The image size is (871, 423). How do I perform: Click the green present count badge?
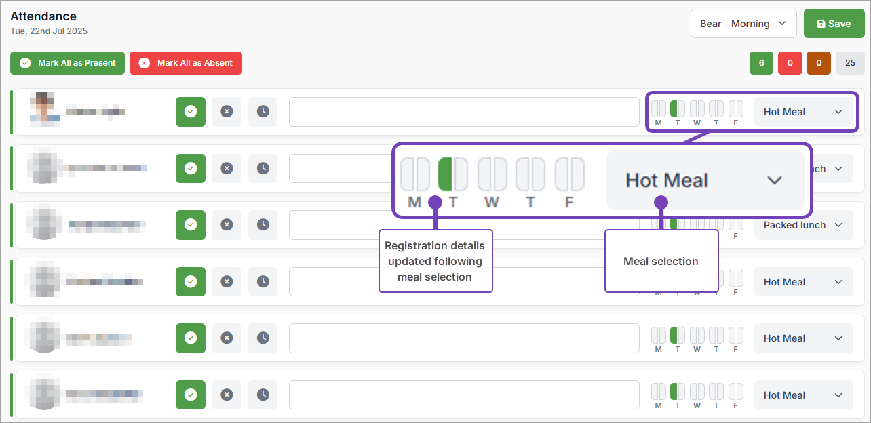tap(761, 63)
